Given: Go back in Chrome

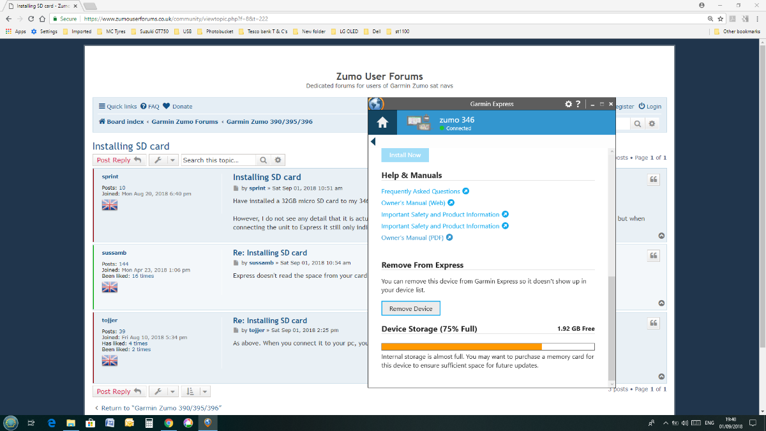Looking at the screenshot, I should (8, 19).
